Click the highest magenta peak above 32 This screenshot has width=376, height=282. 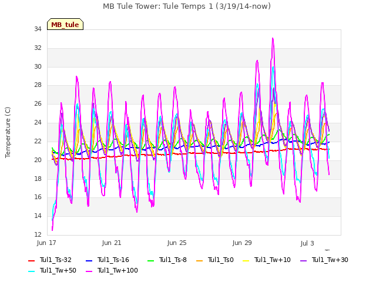273,39
